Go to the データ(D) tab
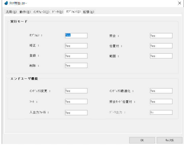Image resolution: width=184 pixels, height=145 pixels. click(57, 12)
